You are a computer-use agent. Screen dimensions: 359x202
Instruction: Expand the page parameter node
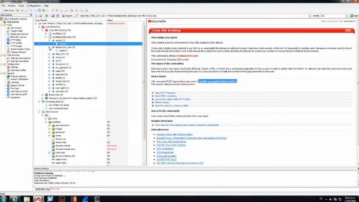pos(49,71)
